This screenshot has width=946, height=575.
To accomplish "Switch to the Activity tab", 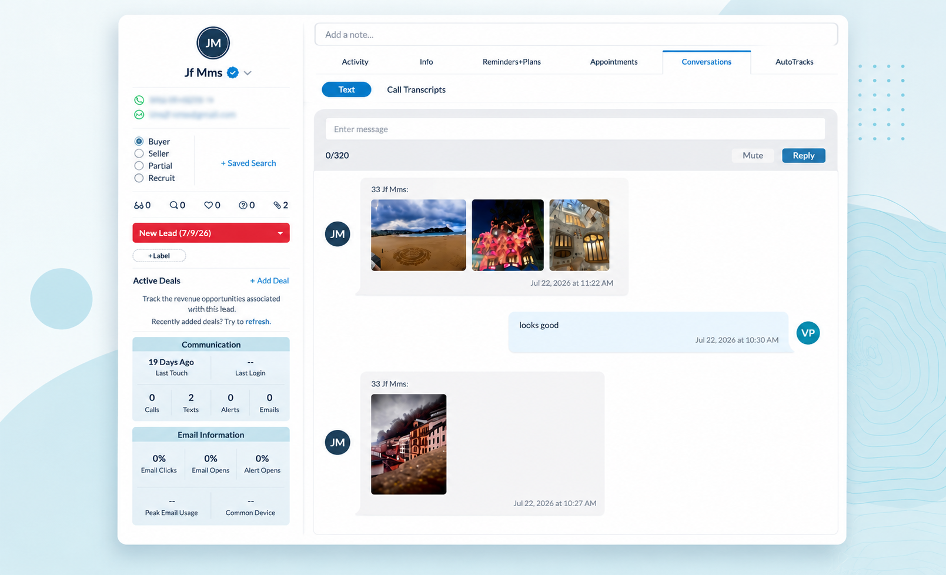I will pyautogui.click(x=355, y=62).
